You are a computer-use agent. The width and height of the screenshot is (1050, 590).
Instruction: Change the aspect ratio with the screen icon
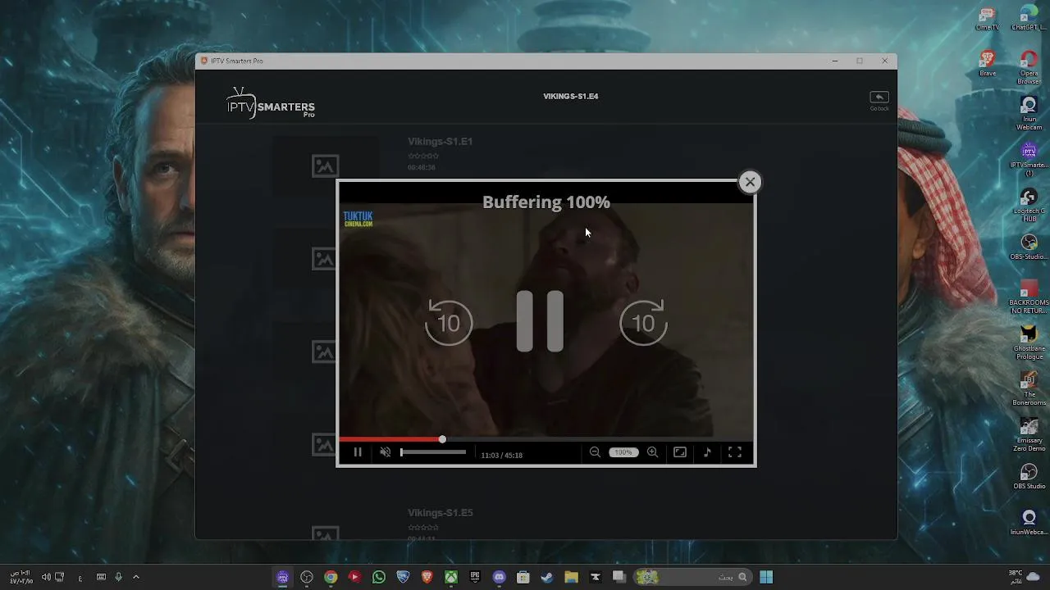[x=680, y=452]
